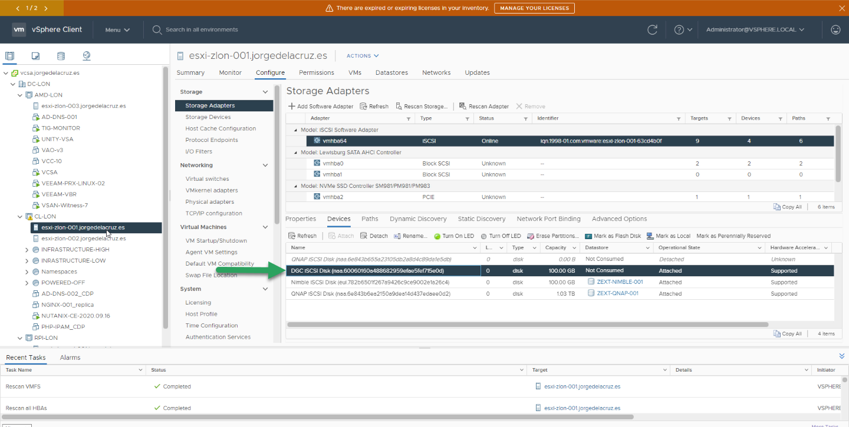Collapse the Storage section in Configure sidebar
The width and height of the screenshot is (849, 427).
coord(265,92)
